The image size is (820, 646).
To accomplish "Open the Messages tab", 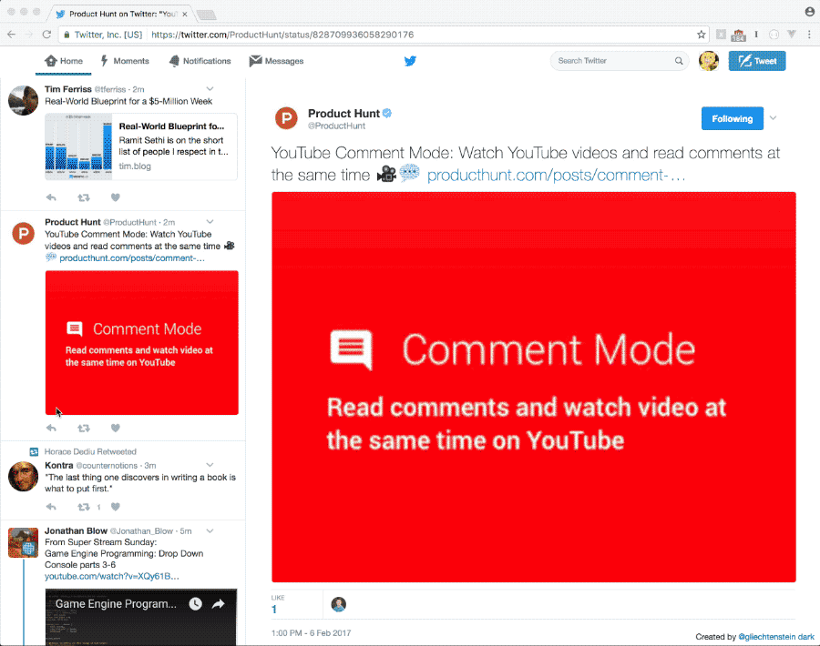I will click(x=277, y=61).
